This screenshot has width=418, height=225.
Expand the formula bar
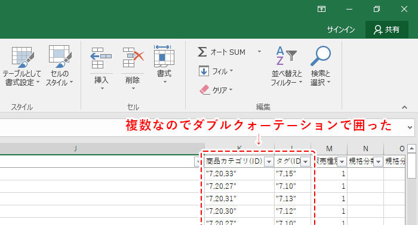coord(410,127)
